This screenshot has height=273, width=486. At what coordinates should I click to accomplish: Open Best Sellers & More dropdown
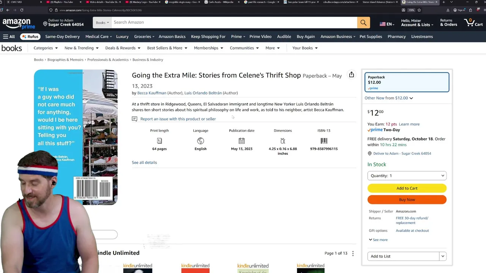[167, 48]
